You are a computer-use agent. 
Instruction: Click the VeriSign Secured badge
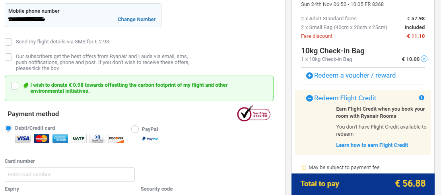coord(254,114)
